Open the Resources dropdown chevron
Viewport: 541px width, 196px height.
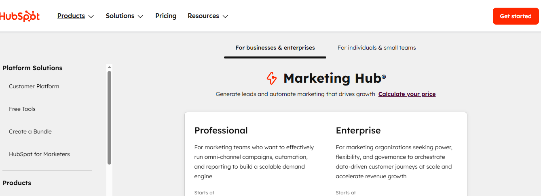225,17
